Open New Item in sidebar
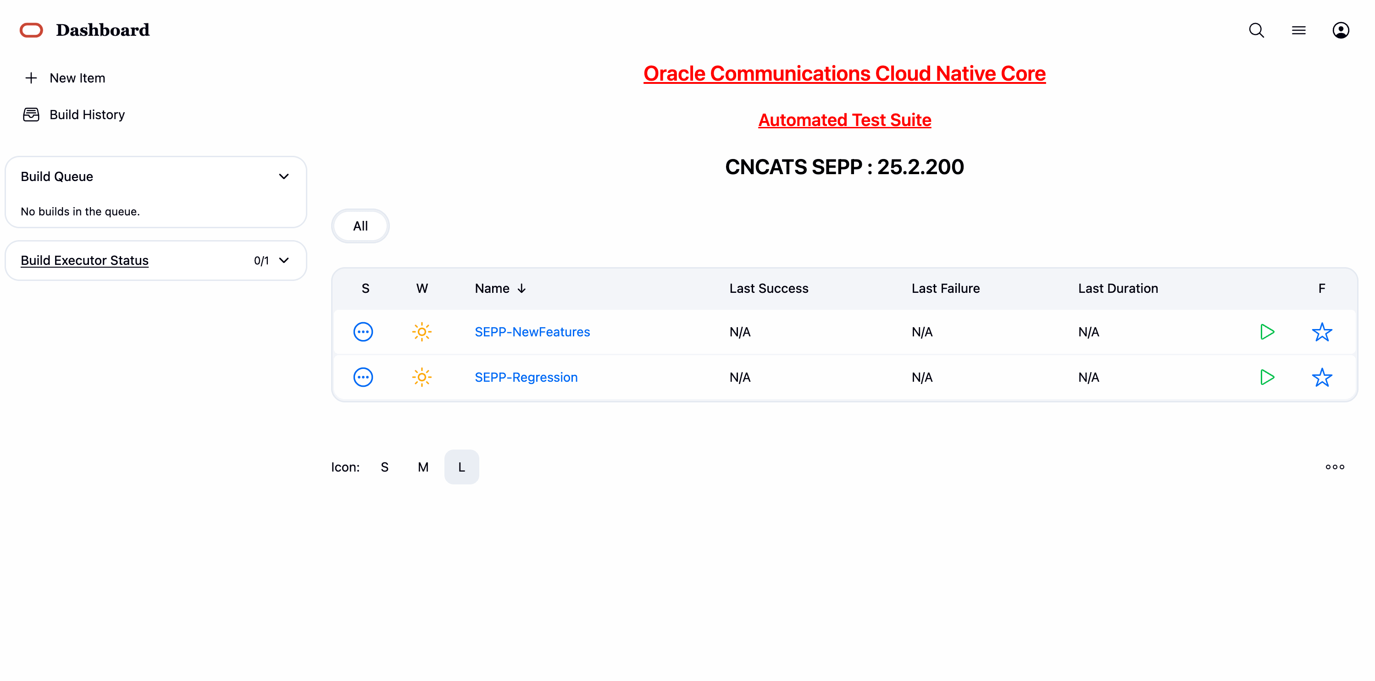 77,78
